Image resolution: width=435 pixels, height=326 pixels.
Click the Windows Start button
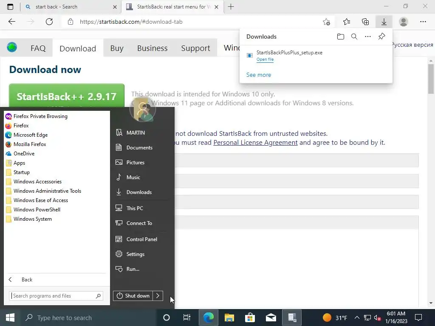click(x=10, y=318)
